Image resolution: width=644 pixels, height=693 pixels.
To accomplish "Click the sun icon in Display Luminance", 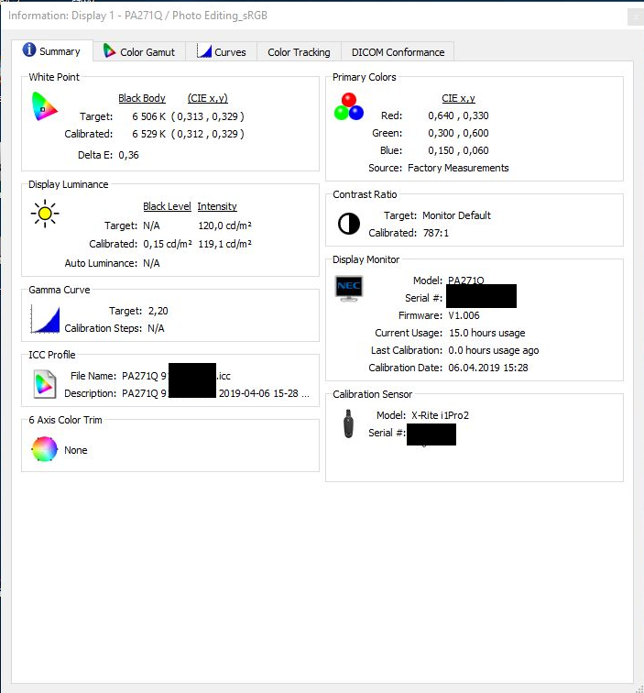I will (x=45, y=214).
